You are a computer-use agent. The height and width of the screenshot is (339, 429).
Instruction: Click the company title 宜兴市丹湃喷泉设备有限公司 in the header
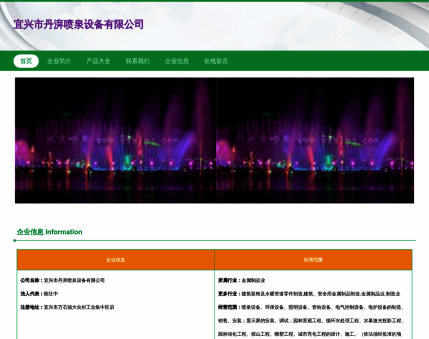(x=78, y=24)
